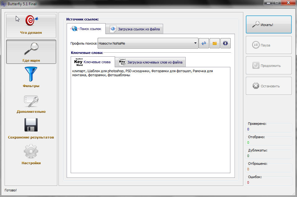This screenshot has width=297, height=197.
Task: Click the 'Проверено:' counter value
Action: [248, 129]
